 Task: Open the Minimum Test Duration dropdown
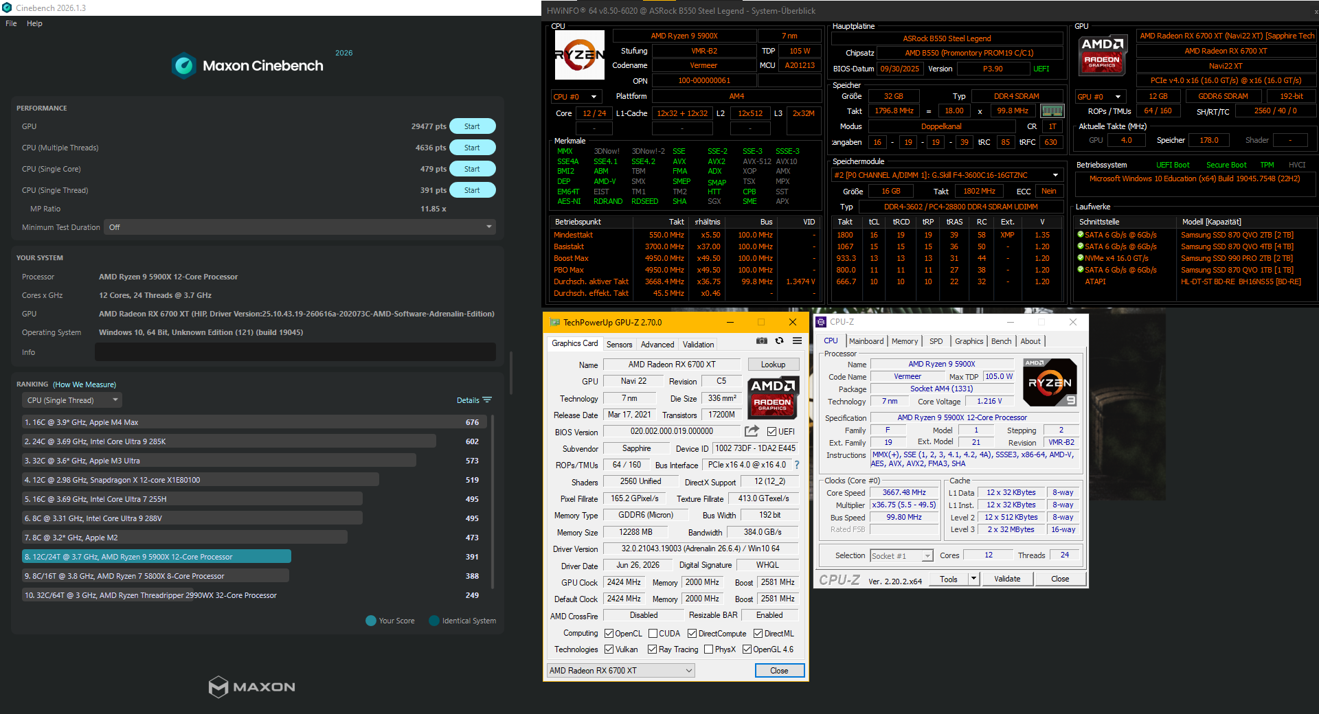(x=300, y=227)
